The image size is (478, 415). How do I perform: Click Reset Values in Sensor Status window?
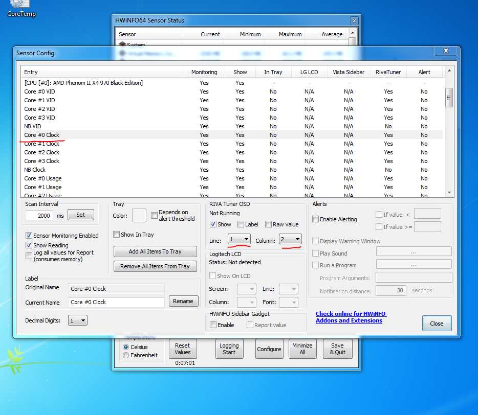[x=183, y=349]
